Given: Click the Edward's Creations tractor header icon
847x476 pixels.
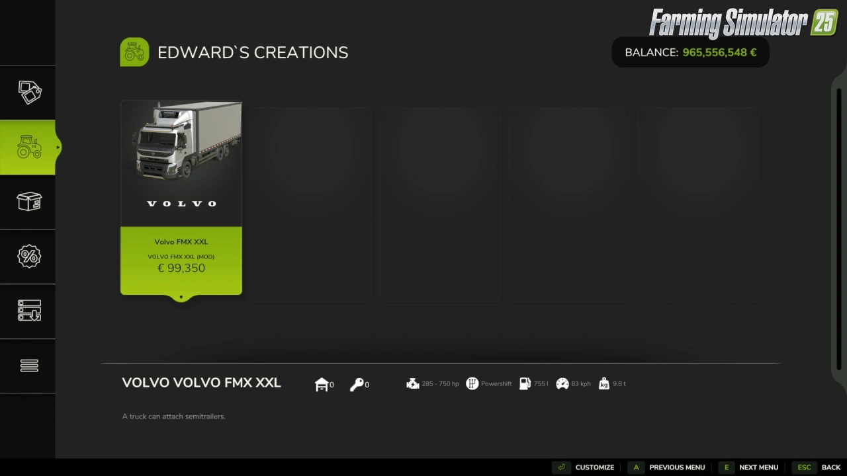Looking at the screenshot, I should pos(134,52).
